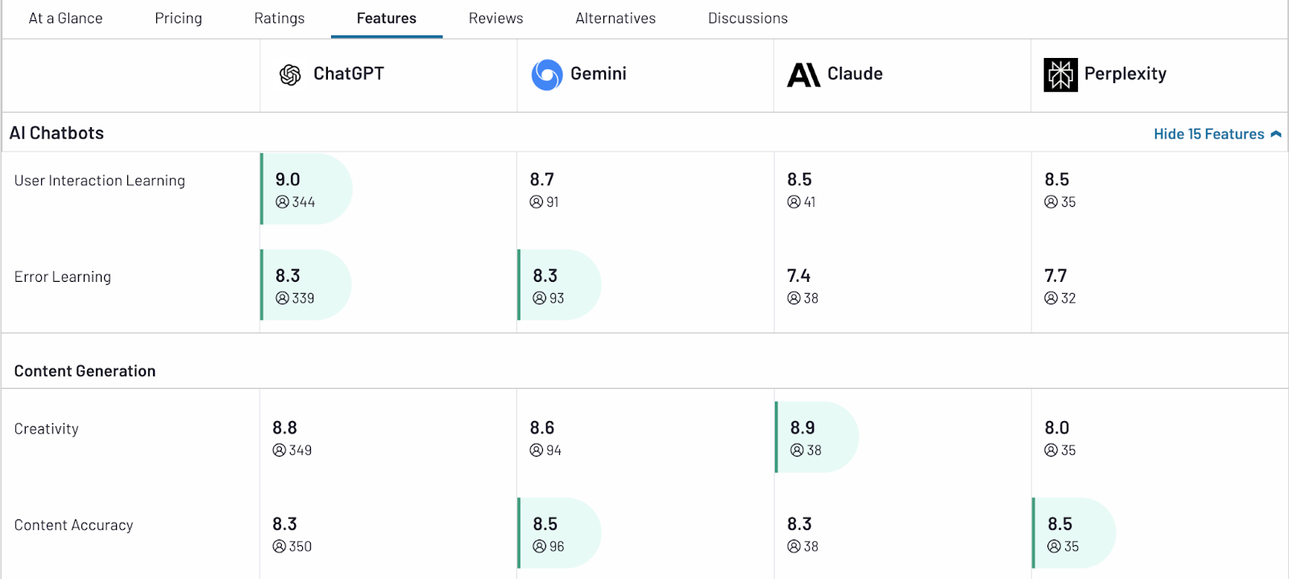Collapse the list with the Hide 15 Features chevron
This screenshot has width=1289, height=579.
pos(1275,134)
